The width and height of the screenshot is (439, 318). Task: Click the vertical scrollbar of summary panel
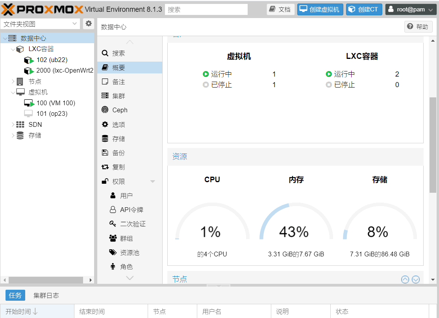(433, 144)
